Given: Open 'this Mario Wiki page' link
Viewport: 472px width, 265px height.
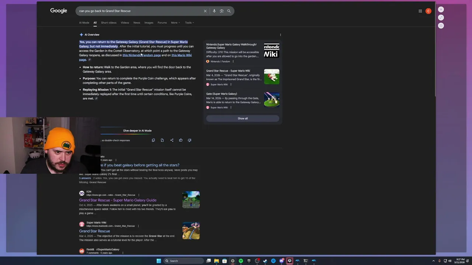Looking at the screenshot, I should (135, 57).
